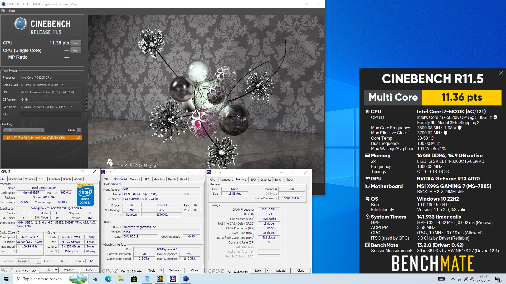Click the verified shield next to Max Effective Clock
The width and height of the screenshot is (506, 284).
[x=446, y=133]
